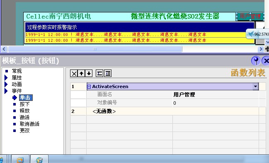Screen dimensions: 269x163
Task: Expand the 动画 category
Action: pos(6,84)
